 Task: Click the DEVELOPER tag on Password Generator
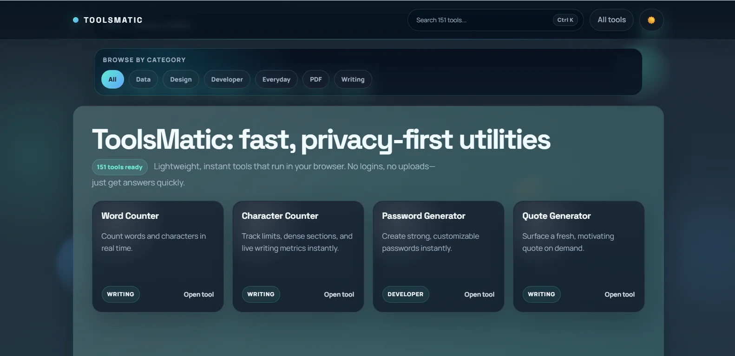point(406,294)
